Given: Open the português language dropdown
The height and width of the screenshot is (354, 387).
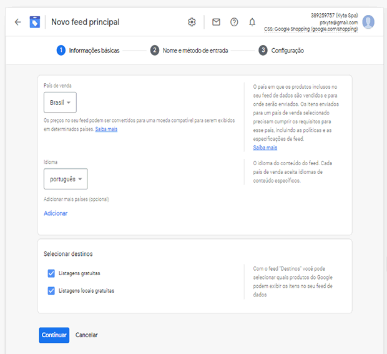Looking at the screenshot, I should coord(66,179).
